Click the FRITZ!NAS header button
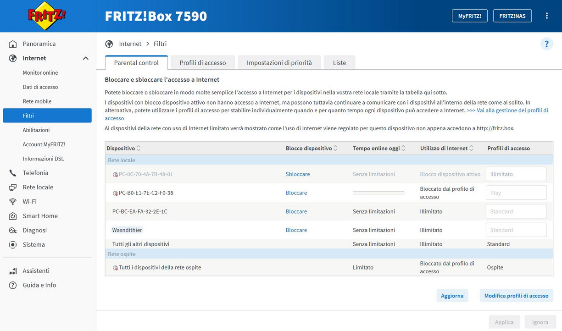Viewport: 562px width, 331px height. click(x=512, y=16)
